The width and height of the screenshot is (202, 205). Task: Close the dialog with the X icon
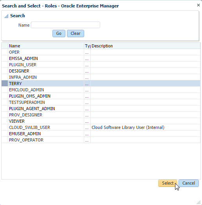click(198, 5)
